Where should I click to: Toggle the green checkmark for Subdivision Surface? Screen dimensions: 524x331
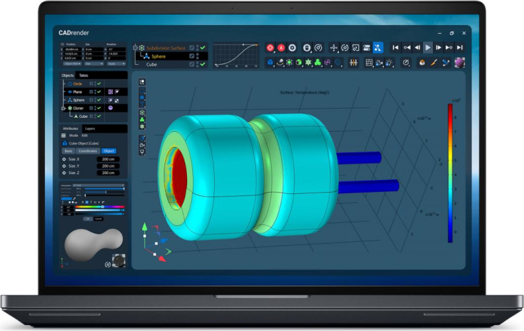click(x=202, y=48)
